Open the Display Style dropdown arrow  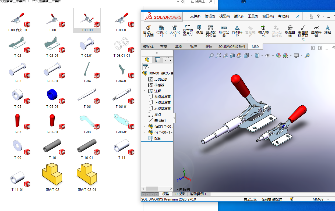[x=262, y=56]
